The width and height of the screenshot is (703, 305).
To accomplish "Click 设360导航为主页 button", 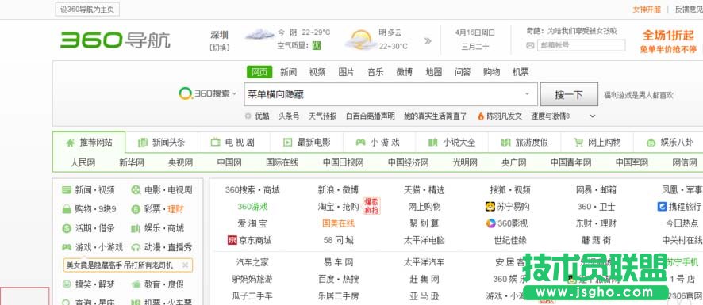I will click(x=87, y=10).
